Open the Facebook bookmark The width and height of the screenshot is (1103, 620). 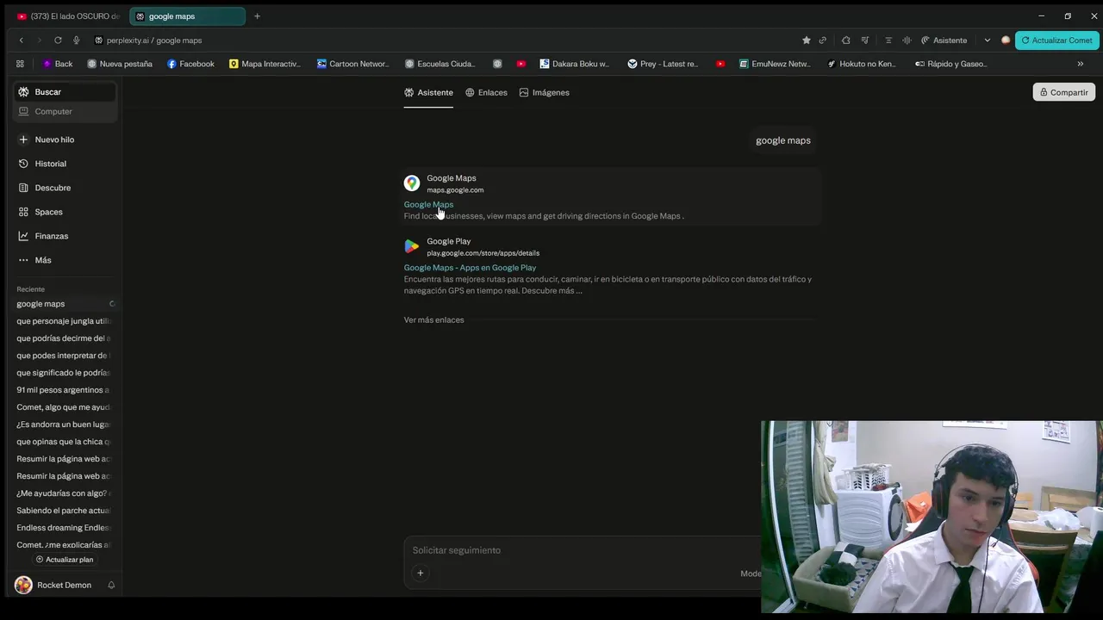coord(190,64)
